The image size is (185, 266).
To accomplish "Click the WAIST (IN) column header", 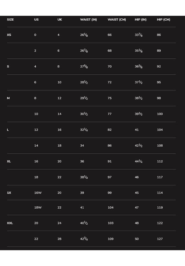I will coord(88,20).
